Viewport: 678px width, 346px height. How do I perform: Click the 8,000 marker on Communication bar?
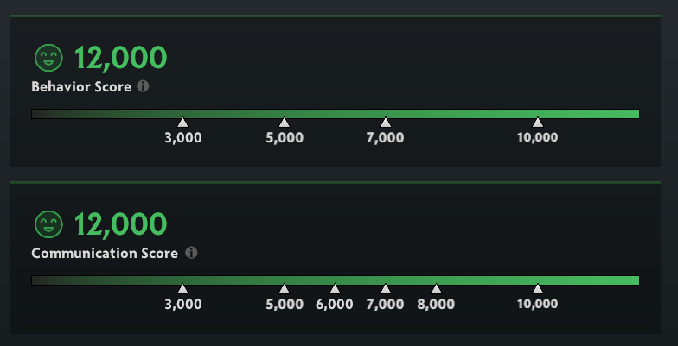pos(436,289)
